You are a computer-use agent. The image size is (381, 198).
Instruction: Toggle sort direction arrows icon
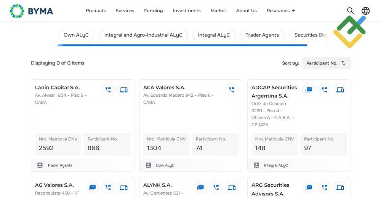tap(343, 63)
